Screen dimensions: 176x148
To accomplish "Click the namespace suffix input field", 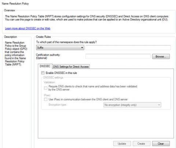I will pyautogui.click(x=128, y=47).
